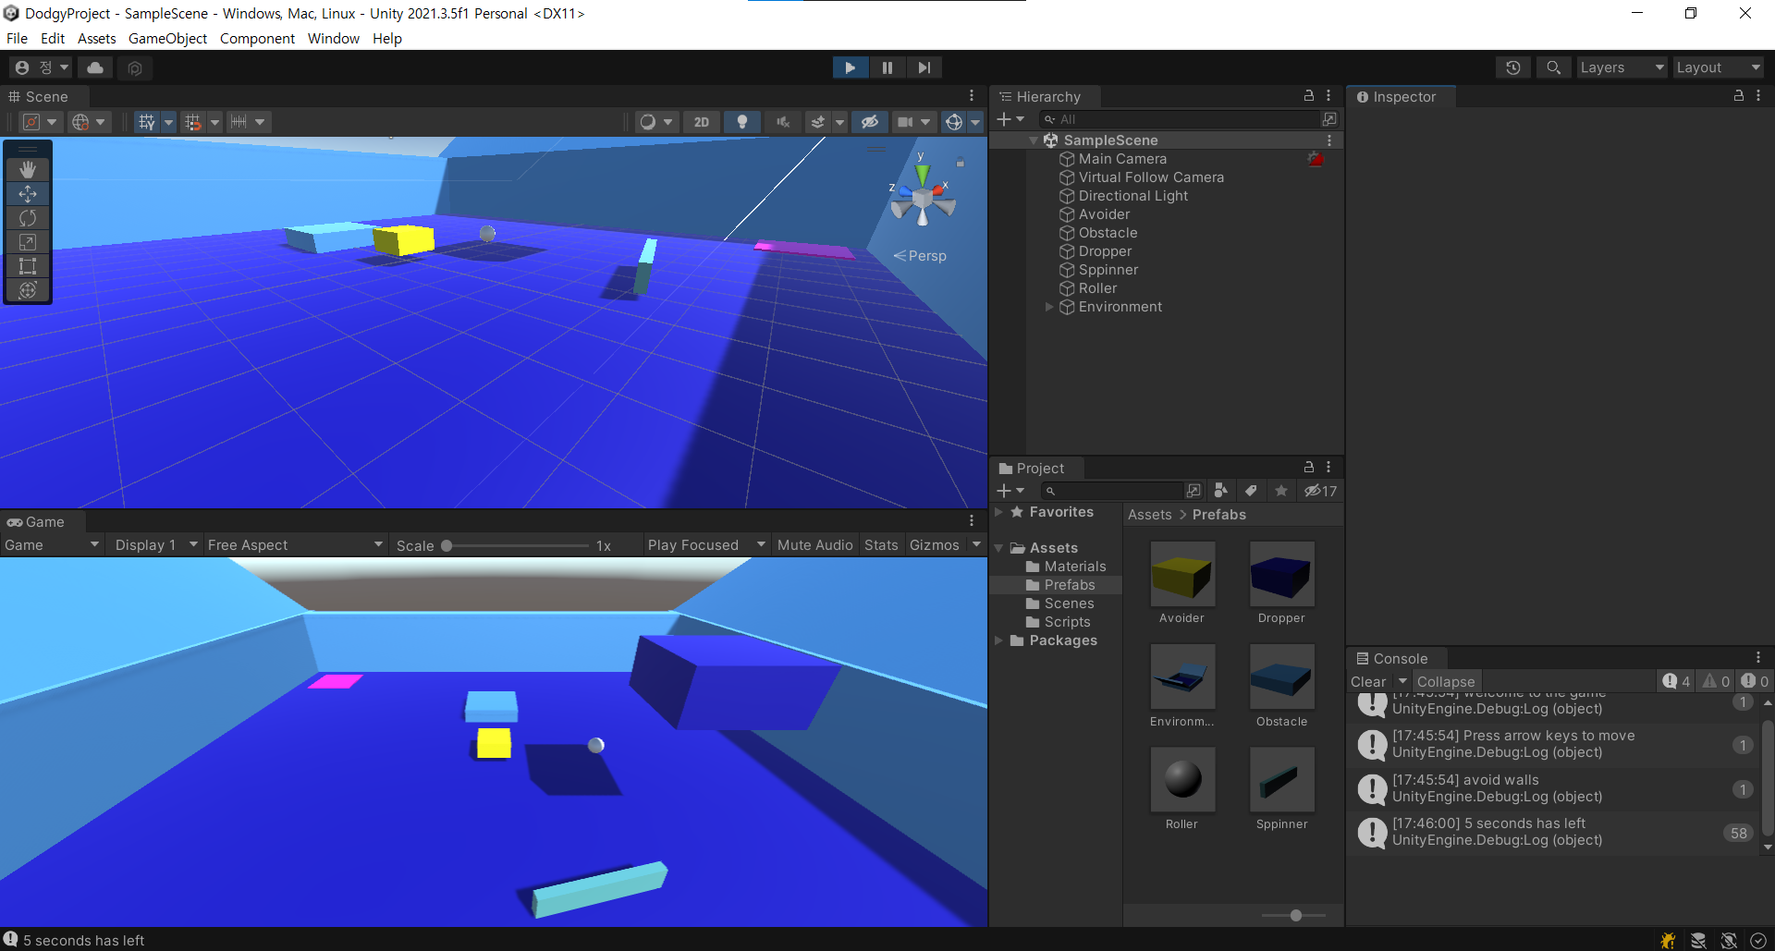Adjust the Project icon size slider
Viewport: 1775px width, 951px height.
[1295, 915]
